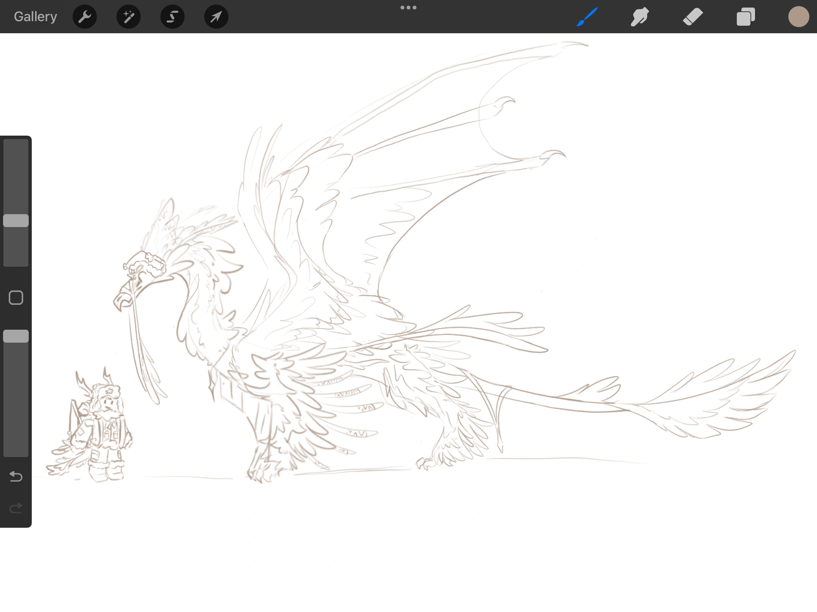Select the Eraser tool
Image resolution: width=817 pixels, height=612 pixels.
693,16
